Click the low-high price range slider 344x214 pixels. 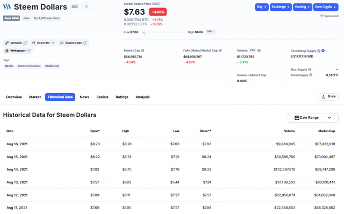click(x=162, y=32)
